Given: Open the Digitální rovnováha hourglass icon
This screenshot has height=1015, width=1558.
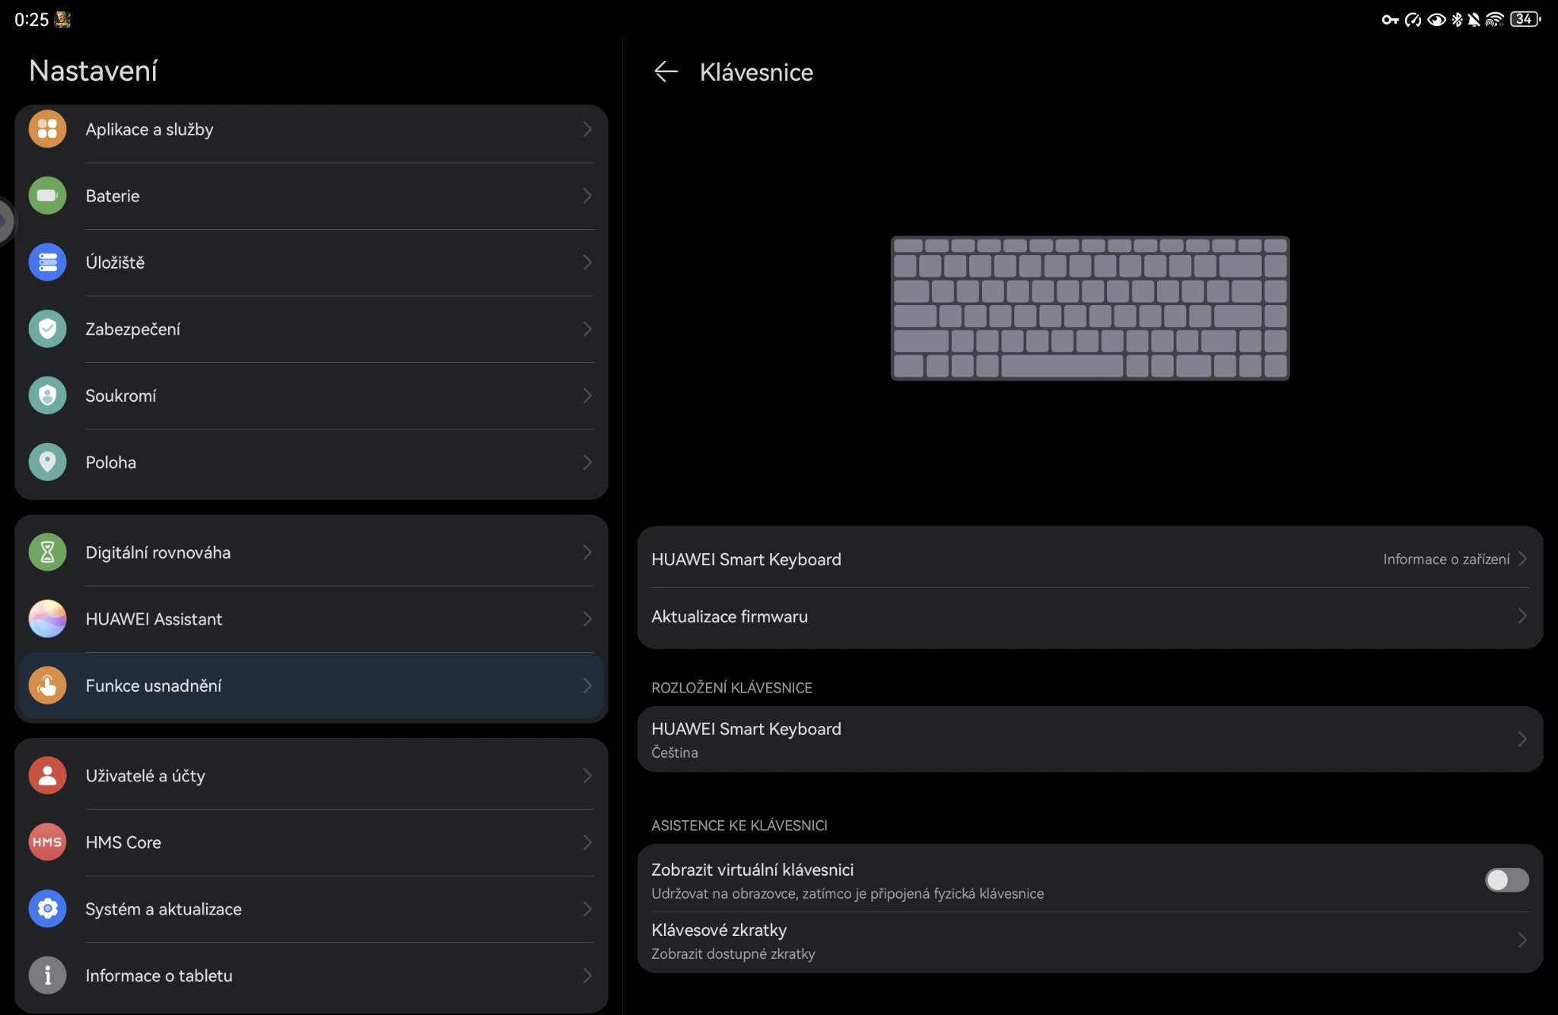Looking at the screenshot, I should point(47,552).
